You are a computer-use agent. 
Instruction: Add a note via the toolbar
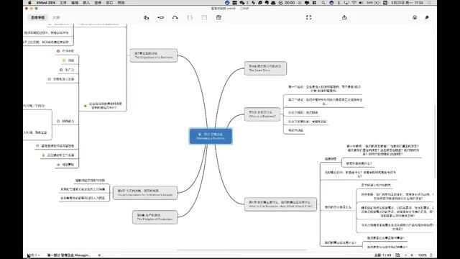pyautogui.click(x=218, y=17)
